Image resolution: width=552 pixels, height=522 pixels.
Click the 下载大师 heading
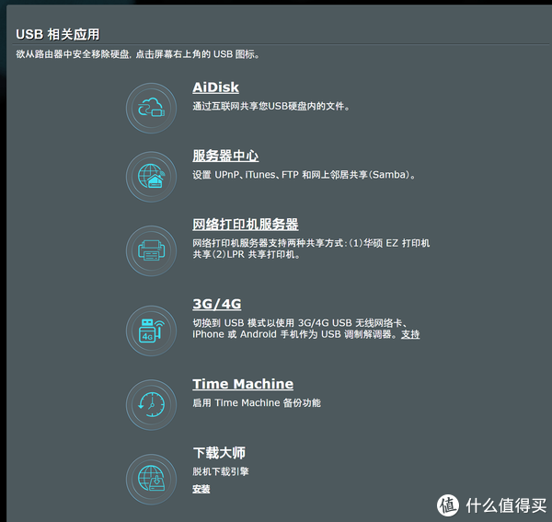click(219, 453)
